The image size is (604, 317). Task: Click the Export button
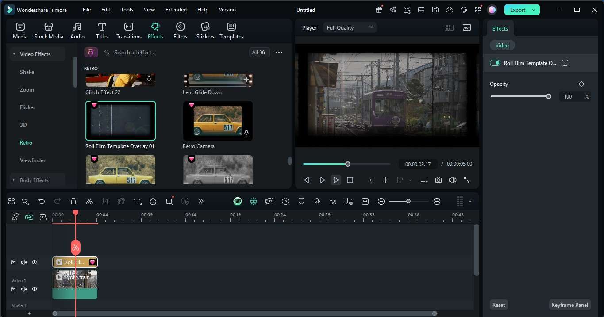517,10
